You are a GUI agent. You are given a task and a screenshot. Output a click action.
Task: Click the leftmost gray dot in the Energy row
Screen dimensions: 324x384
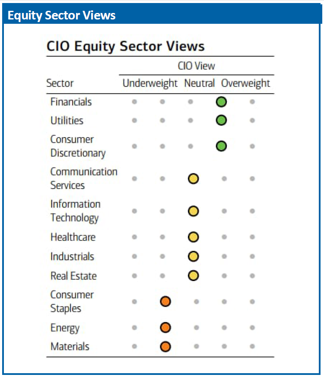(x=134, y=328)
